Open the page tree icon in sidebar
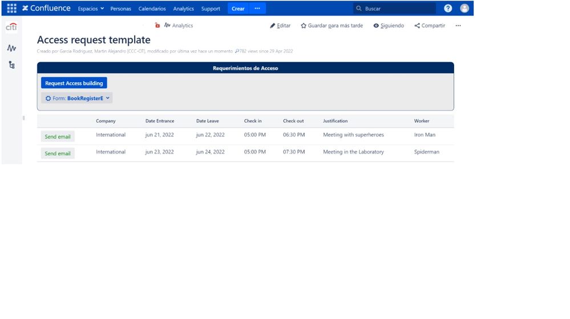The image size is (570, 319). (x=11, y=64)
